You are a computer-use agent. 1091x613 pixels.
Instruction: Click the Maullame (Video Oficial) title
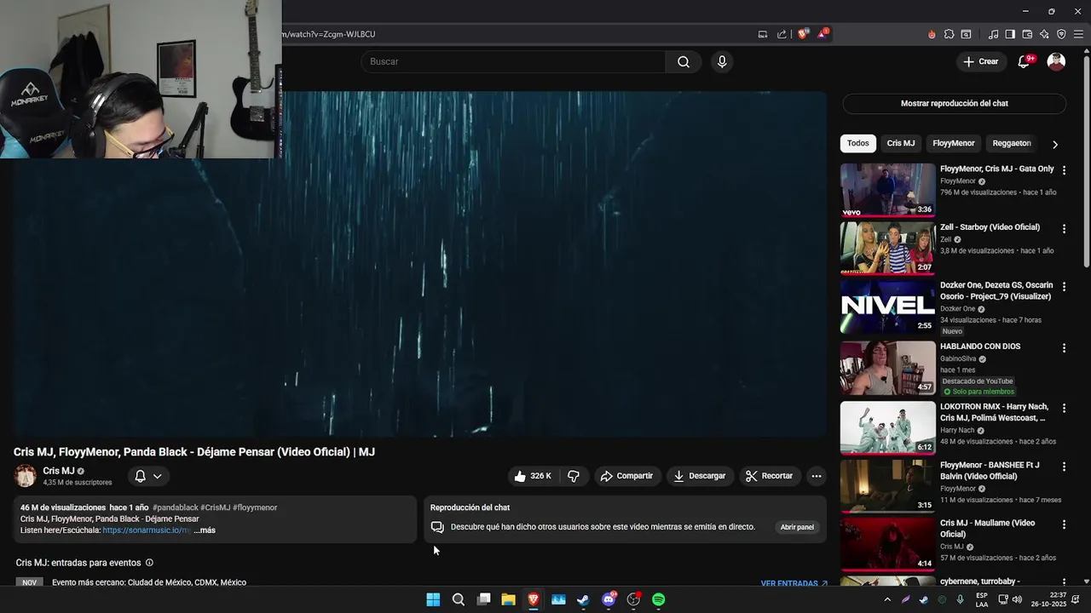988,528
